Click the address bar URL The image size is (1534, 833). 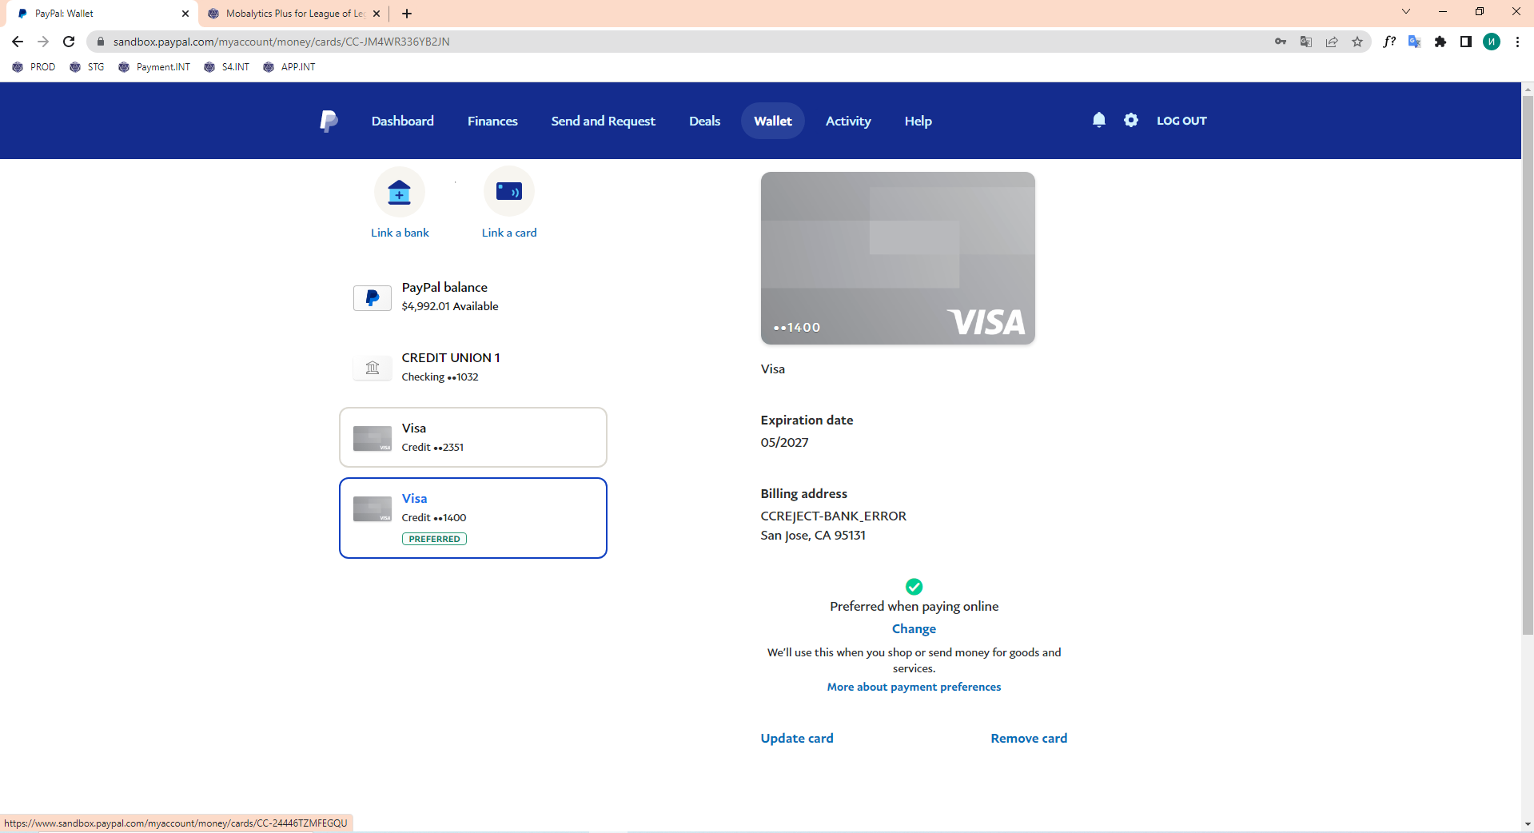click(281, 42)
